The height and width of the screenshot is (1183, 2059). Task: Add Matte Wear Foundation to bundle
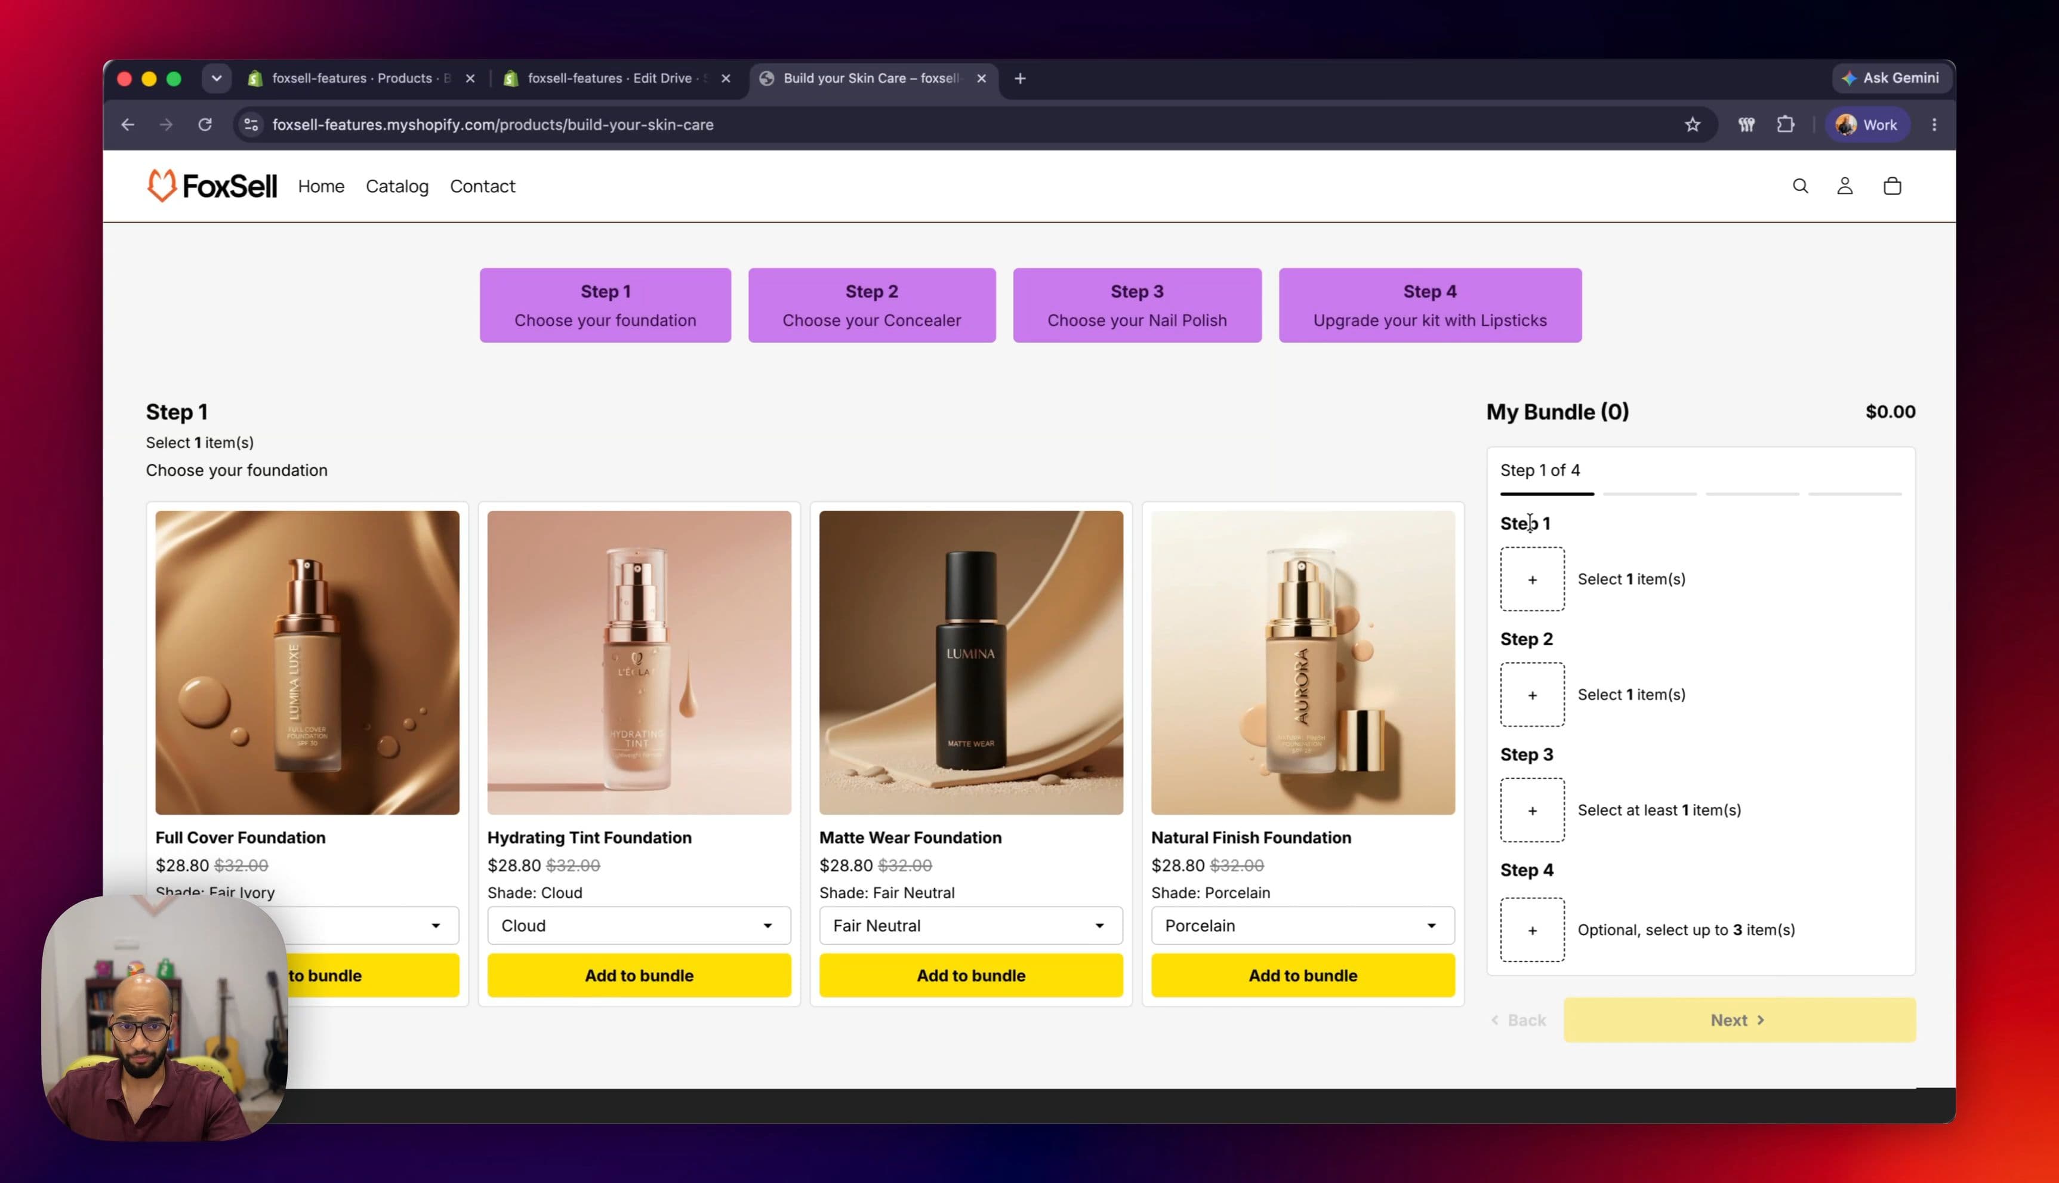[970, 975]
